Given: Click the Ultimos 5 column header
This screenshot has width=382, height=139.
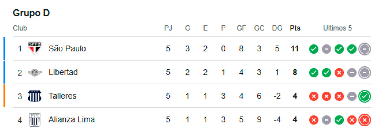Looking at the screenshot, I should [337, 28].
